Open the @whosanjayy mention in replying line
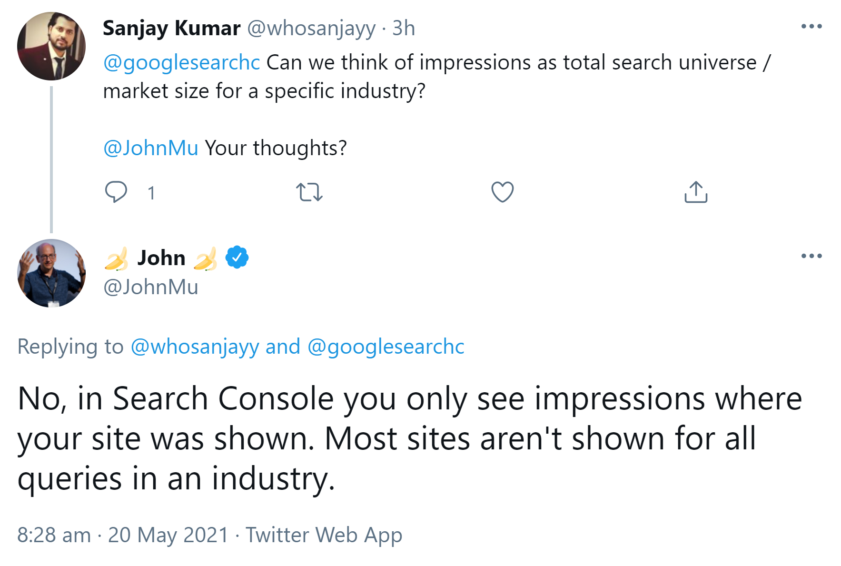Screen dimensions: 841x566 [195, 347]
